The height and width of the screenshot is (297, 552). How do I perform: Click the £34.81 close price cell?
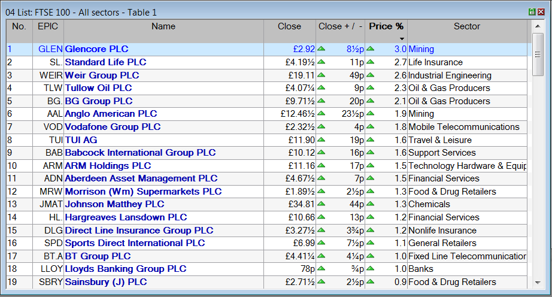[290, 204]
